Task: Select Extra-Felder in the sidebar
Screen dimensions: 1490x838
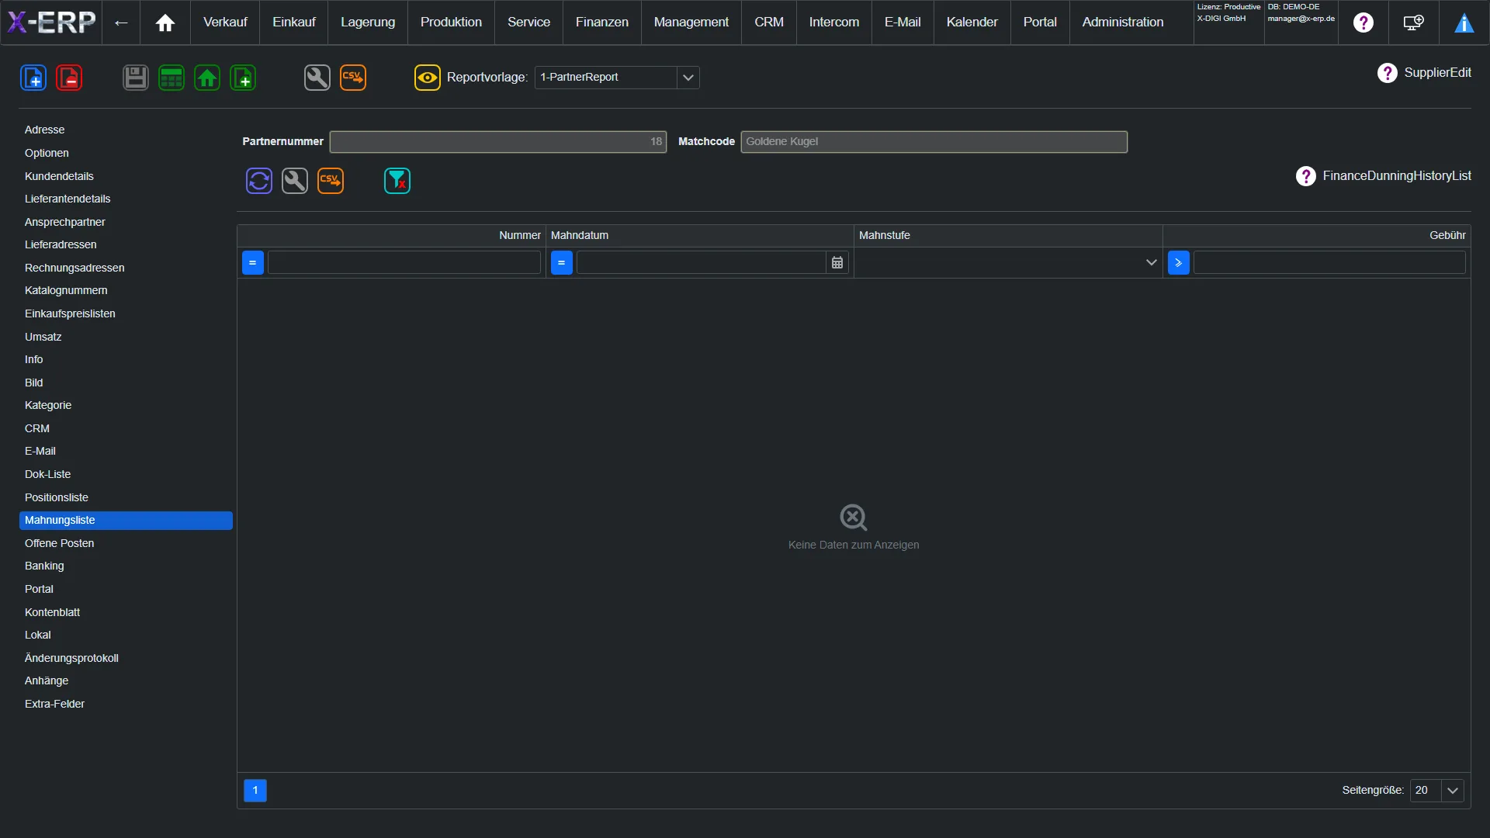Action: (x=126, y=704)
